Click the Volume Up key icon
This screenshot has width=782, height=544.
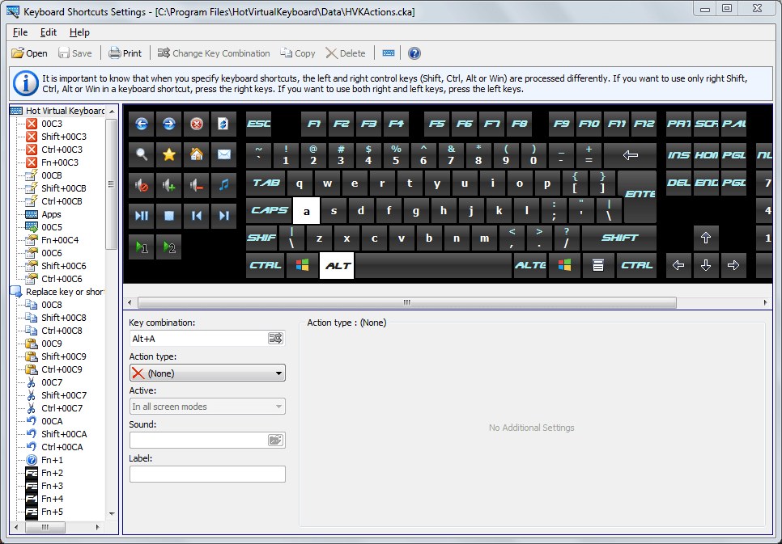[169, 186]
